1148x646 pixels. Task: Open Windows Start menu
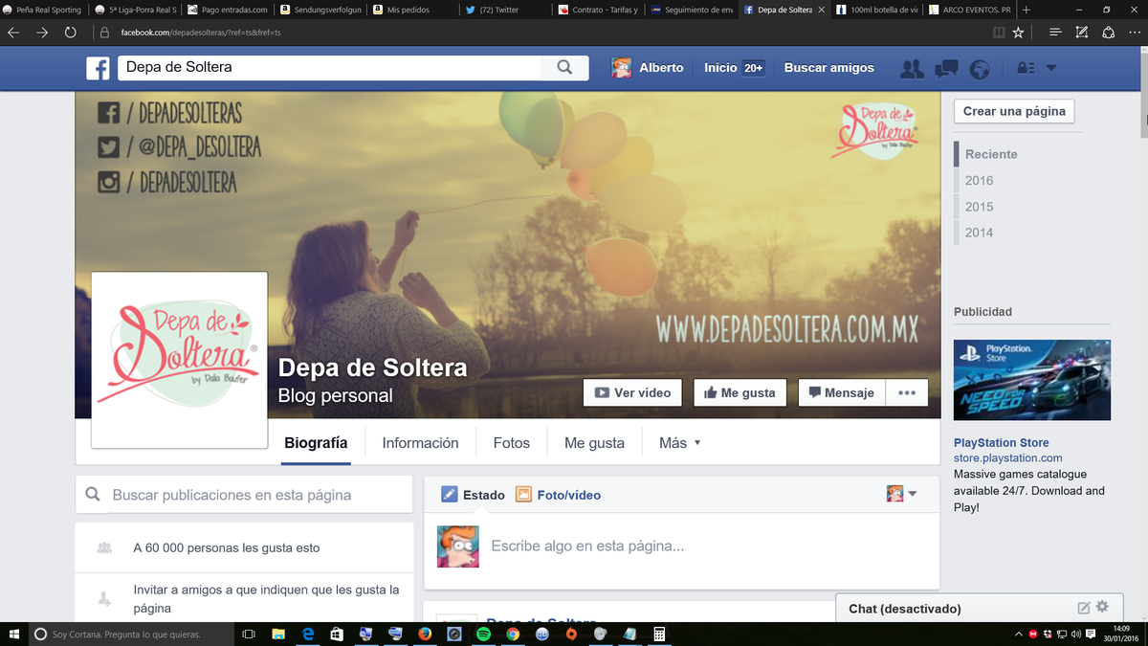click(13, 634)
